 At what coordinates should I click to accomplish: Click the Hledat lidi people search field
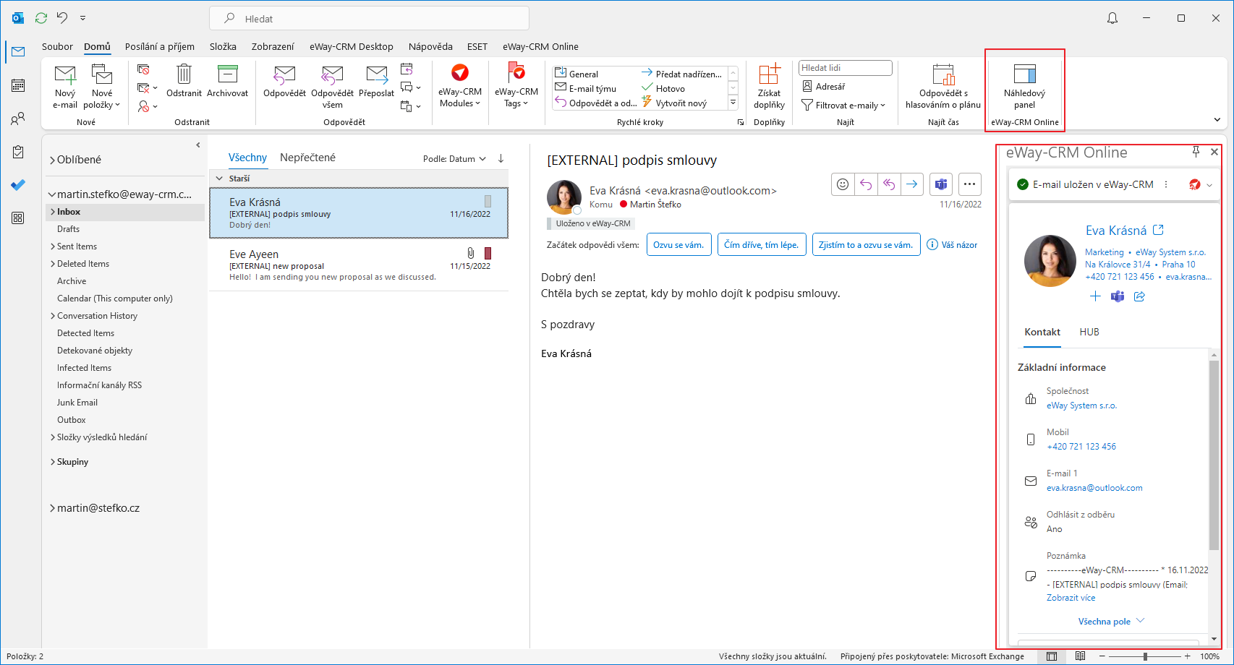pyautogui.click(x=846, y=68)
